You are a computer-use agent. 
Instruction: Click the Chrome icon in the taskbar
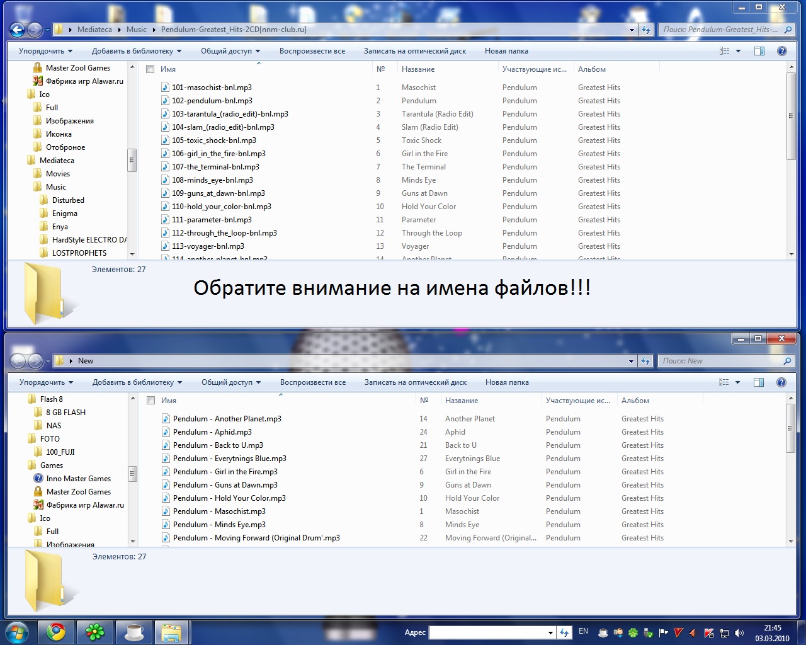(56, 632)
